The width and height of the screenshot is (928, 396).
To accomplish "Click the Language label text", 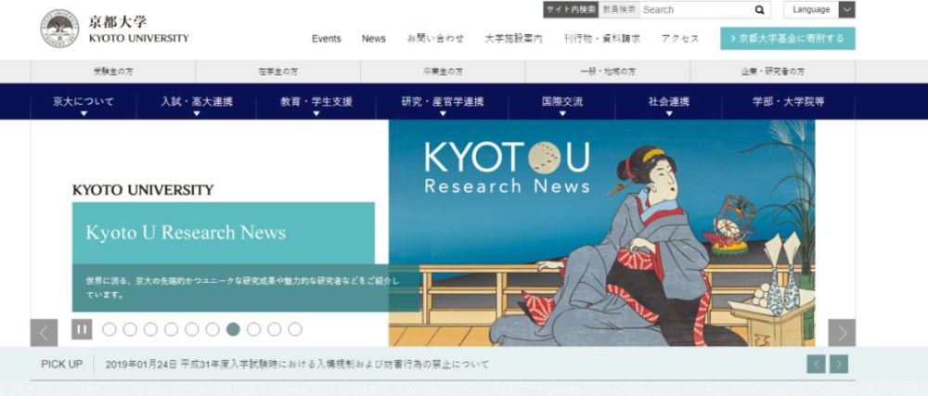I will [x=811, y=9].
